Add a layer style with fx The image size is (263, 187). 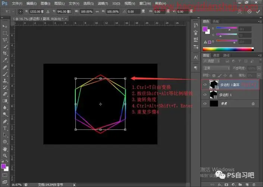(219, 184)
